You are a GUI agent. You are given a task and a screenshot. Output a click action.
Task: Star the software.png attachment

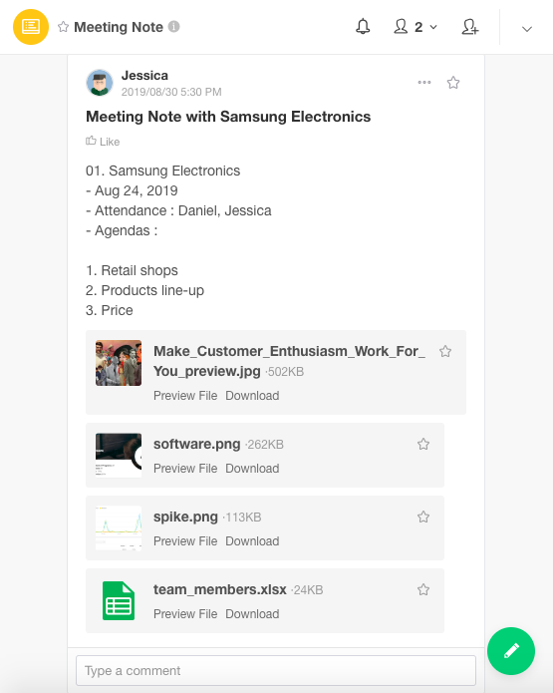click(x=423, y=444)
